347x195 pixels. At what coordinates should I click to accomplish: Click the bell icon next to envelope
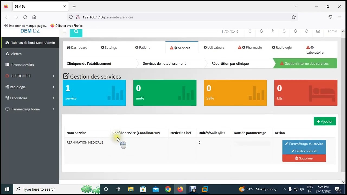coord(307,31)
